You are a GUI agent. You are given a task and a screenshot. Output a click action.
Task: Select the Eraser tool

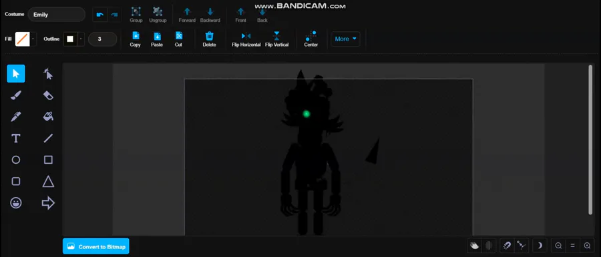click(x=48, y=95)
